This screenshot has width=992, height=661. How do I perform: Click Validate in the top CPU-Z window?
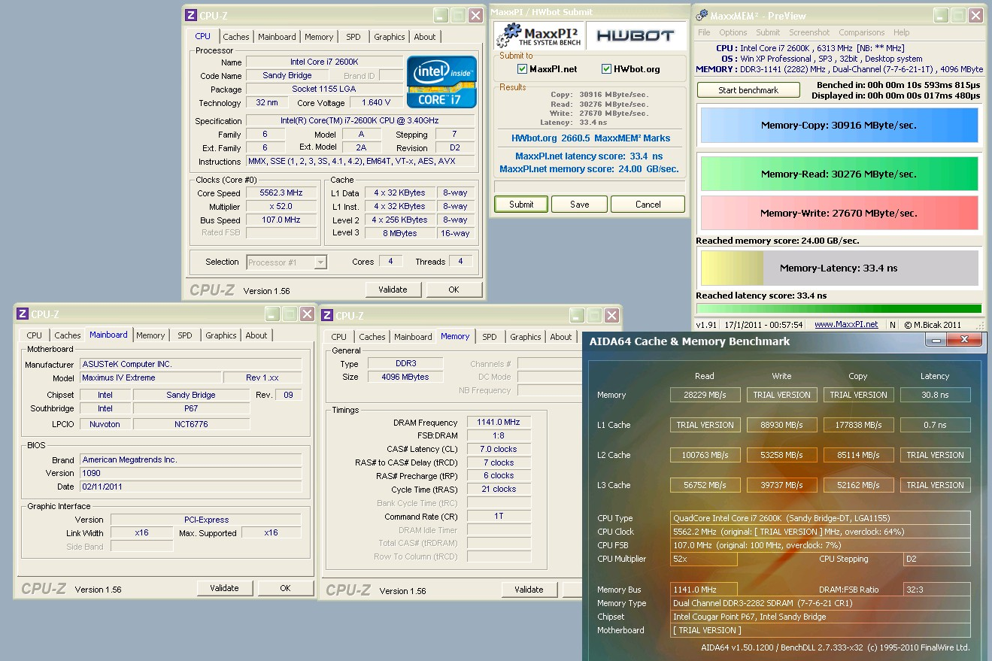point(393,290)
